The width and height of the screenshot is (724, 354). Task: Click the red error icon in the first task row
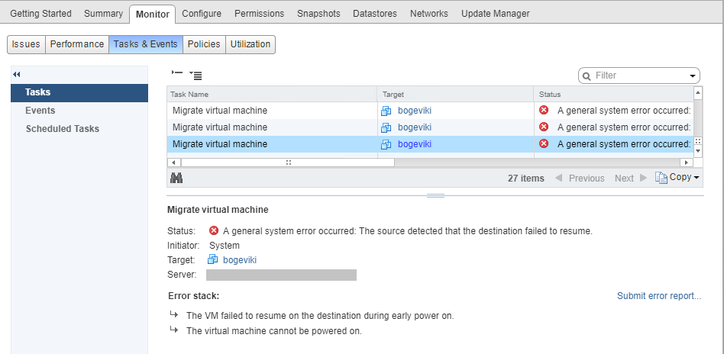click(544, 110)
